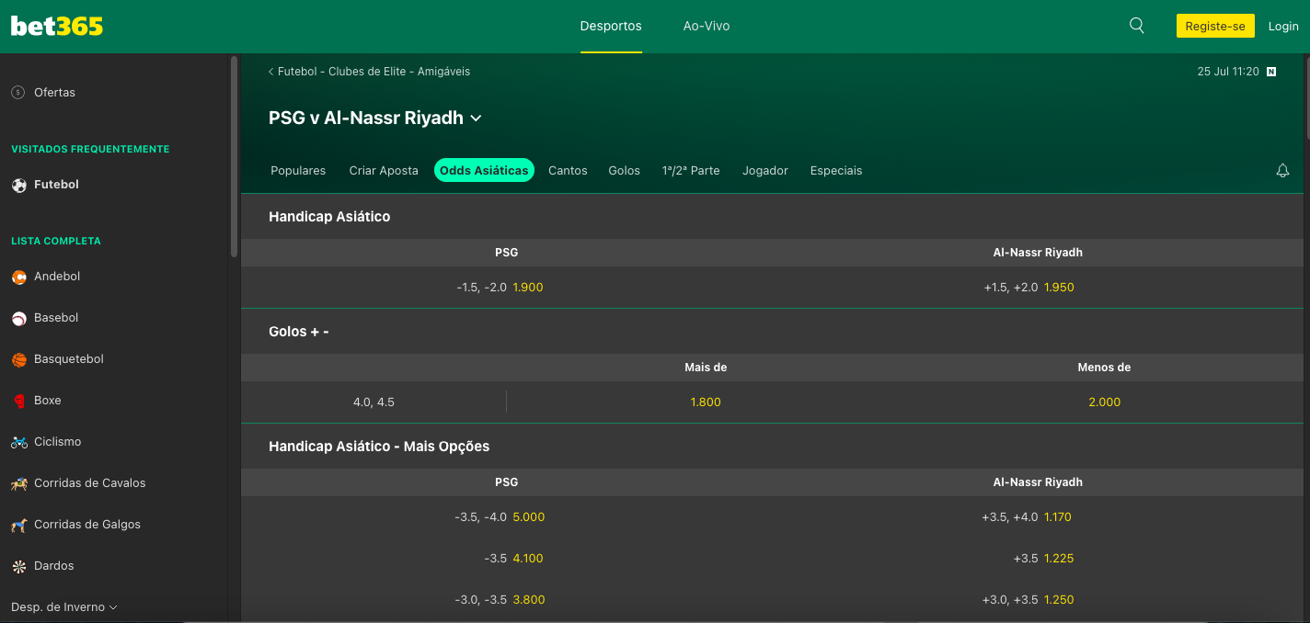Viewport: 1310px width, 623px height.
Task: Click the Corridas de Galgos greyhound icon
Action: pos(19,525)
